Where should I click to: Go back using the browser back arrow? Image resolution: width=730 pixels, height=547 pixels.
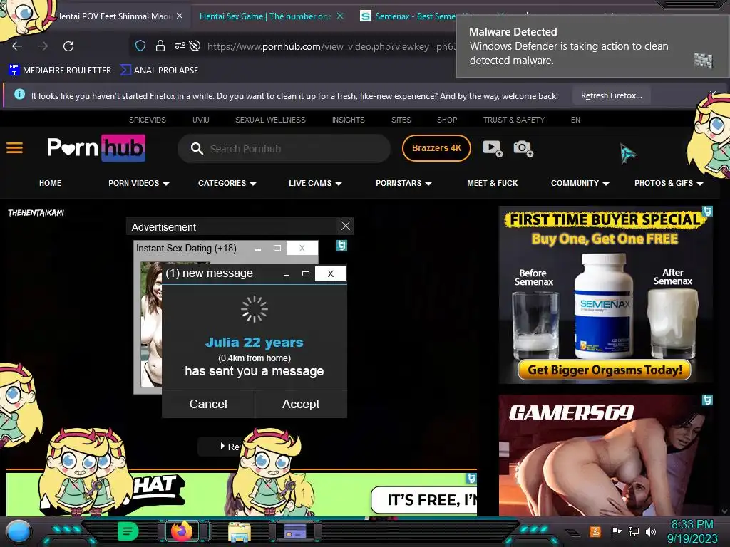click(17, 46)
